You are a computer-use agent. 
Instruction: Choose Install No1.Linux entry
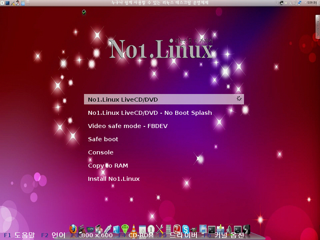click(114, 179)
